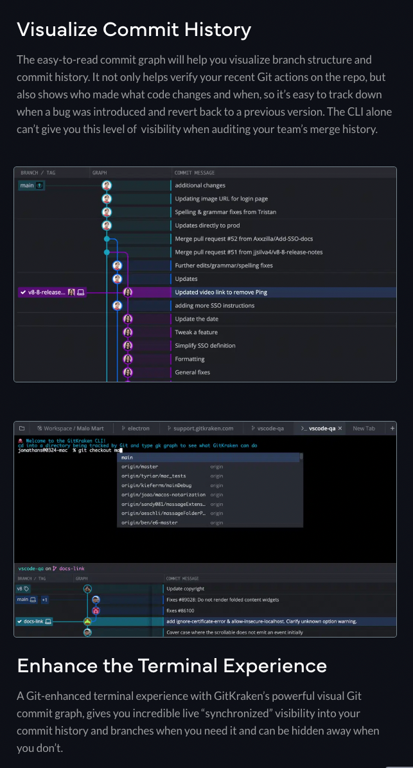Click the avatar icon on the Updates commit

(117, 278)
